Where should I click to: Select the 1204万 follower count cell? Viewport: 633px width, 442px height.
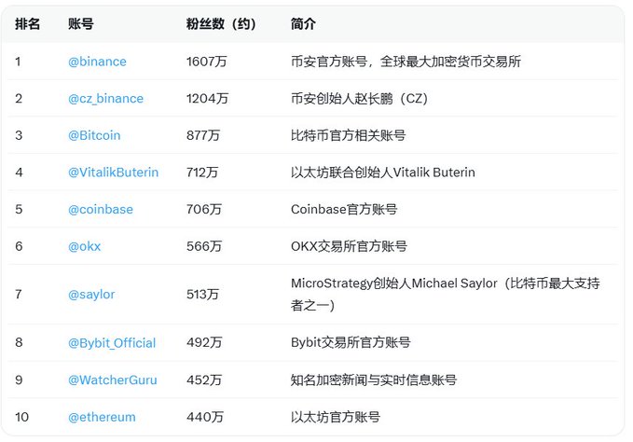point(207,99)
